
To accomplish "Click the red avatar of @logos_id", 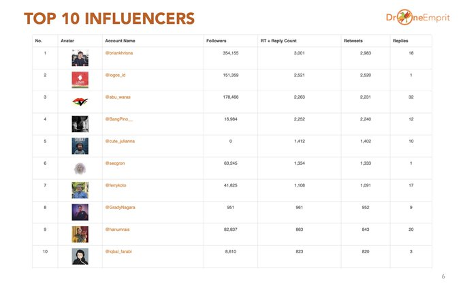I will pos(80,80).
